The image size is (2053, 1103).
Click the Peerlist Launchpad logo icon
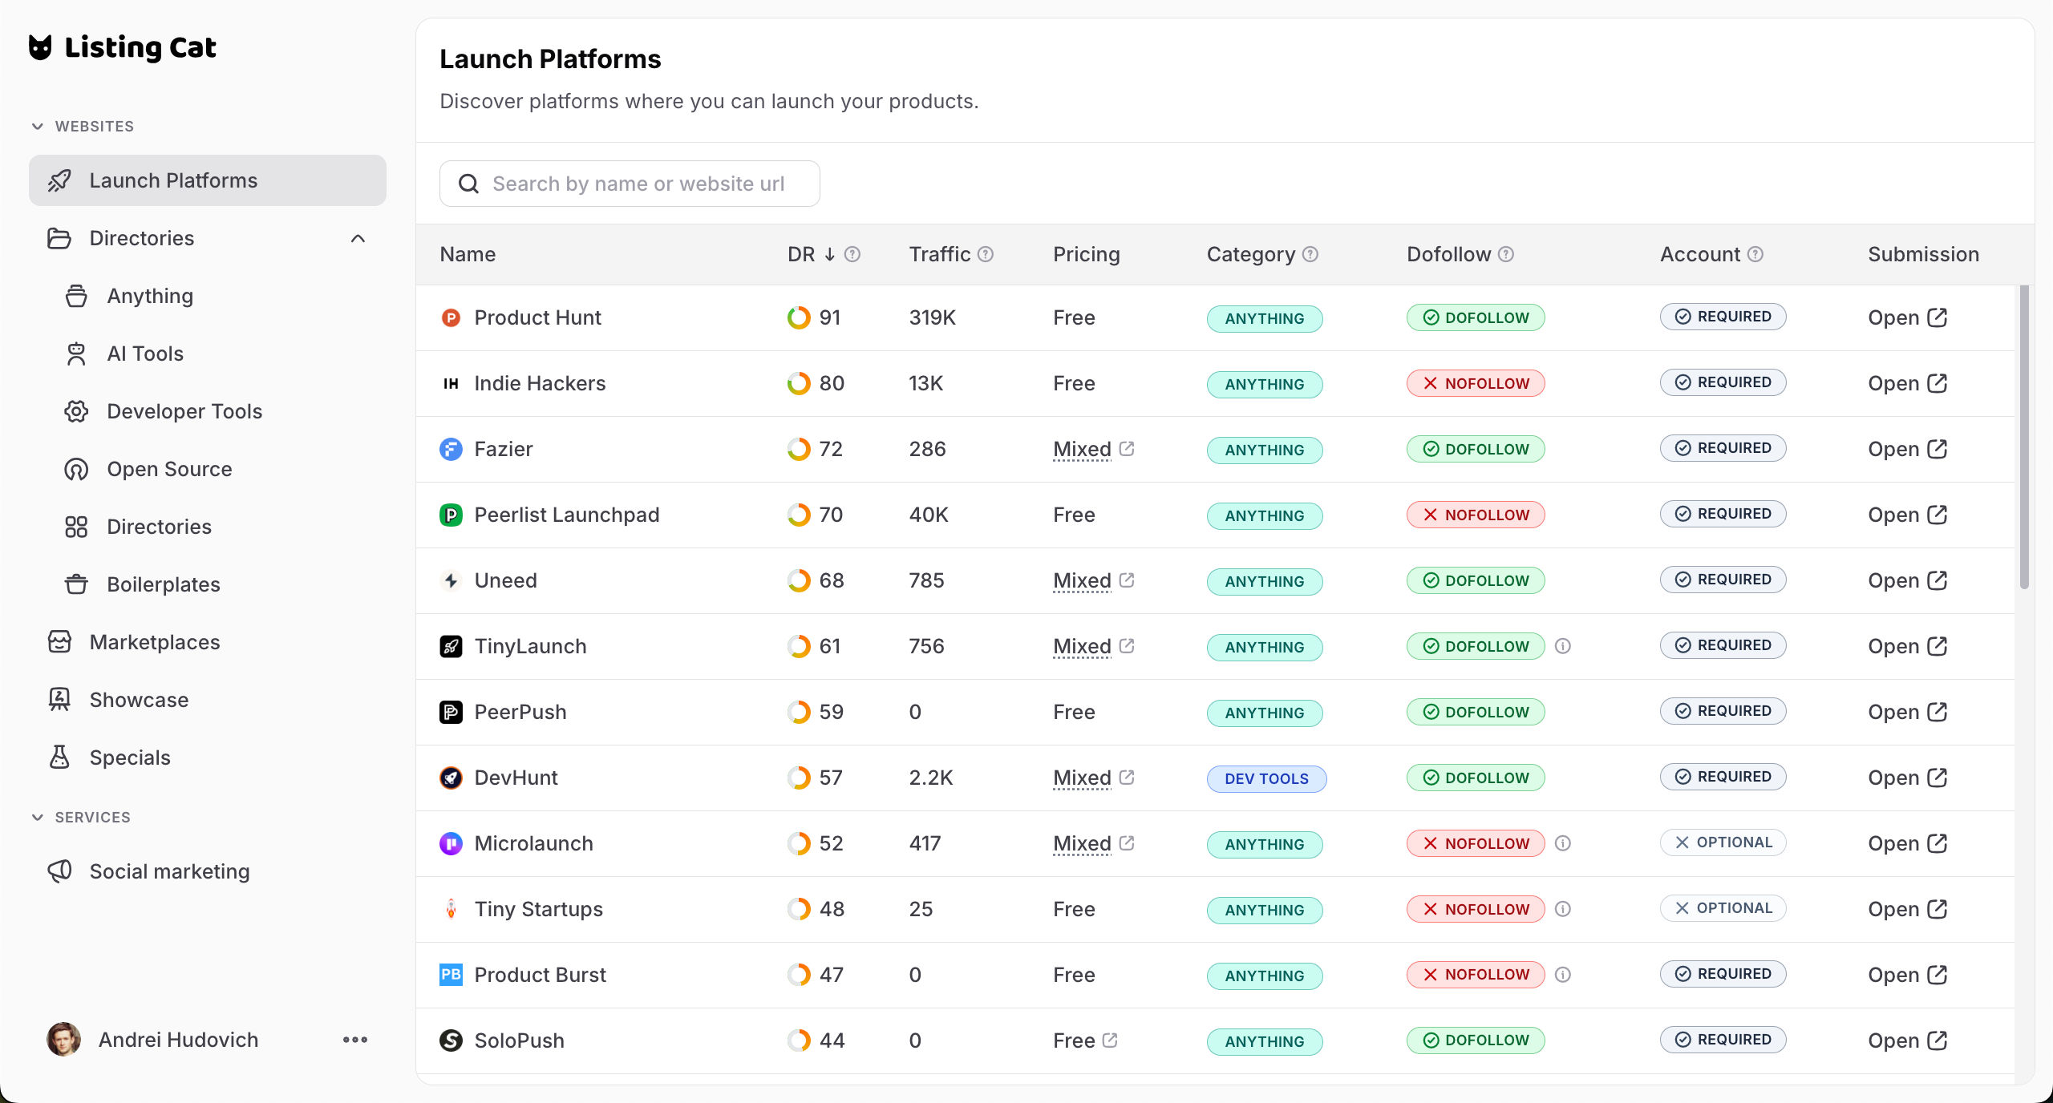(451, 515)
